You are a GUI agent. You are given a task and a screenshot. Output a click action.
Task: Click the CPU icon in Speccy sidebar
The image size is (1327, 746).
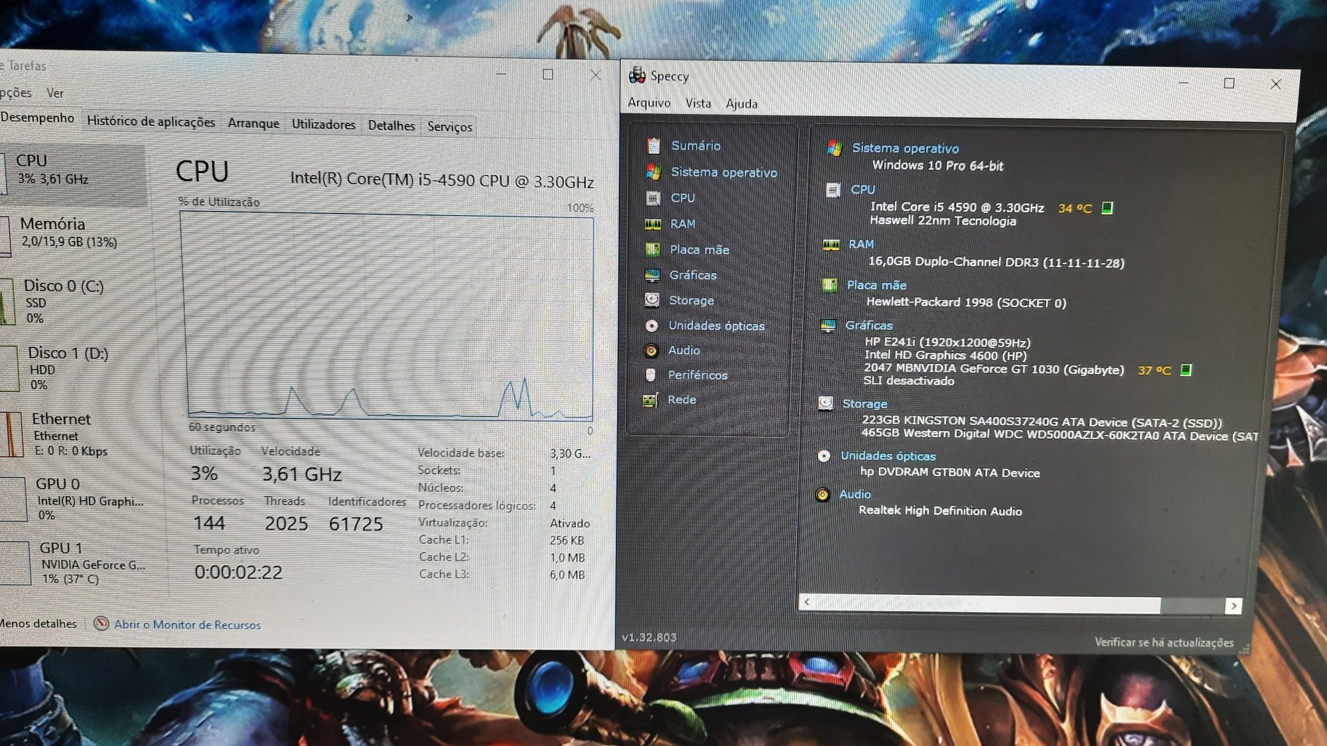coord(654,197)
